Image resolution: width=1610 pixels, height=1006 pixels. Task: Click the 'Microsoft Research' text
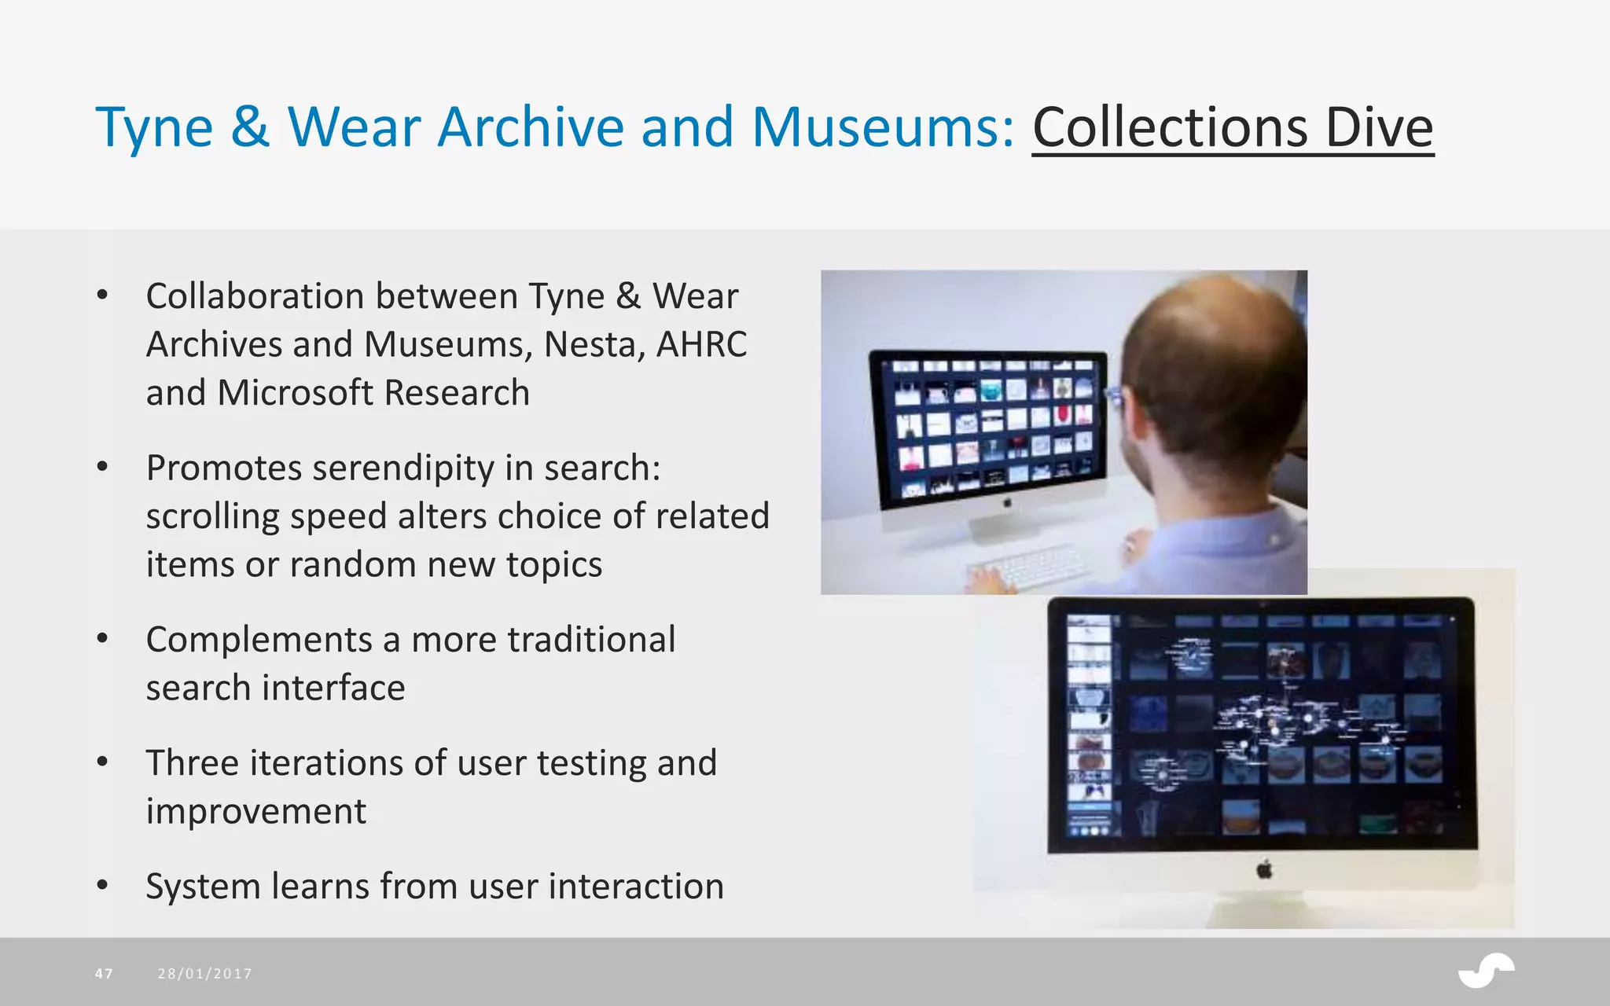point(373,393)
